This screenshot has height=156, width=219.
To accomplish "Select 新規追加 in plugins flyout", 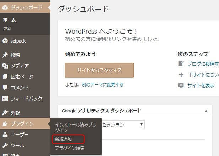I will pyautogui.click(x=63, y=139).
